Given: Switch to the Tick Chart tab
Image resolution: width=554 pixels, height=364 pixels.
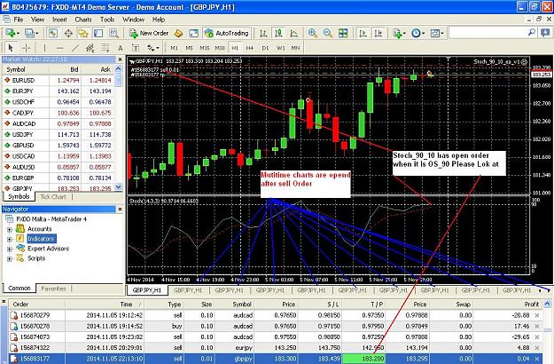Looking at the screenshot, I should tap(53, 197).
